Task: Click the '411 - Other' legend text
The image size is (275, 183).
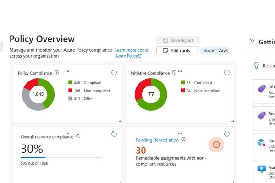Action: pos(84,99)
